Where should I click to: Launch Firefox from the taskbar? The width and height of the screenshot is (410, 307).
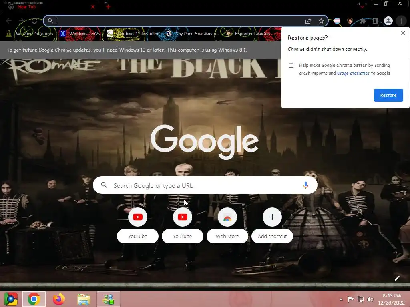click(59, 299)
